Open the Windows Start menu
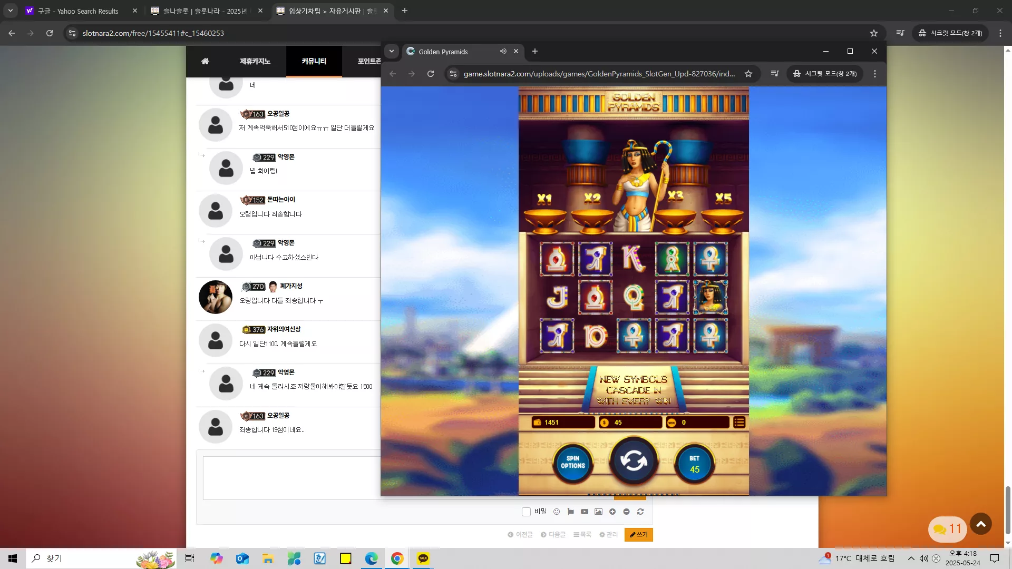1012x569 pixels. [x=13, y=558]
